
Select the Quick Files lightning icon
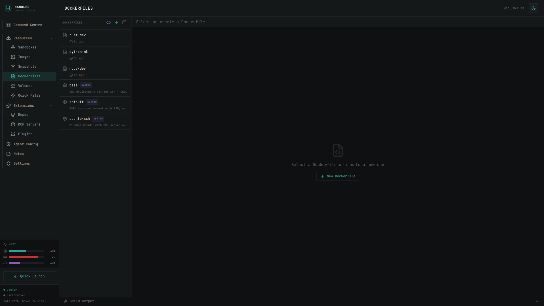click(x=13, y=95)
